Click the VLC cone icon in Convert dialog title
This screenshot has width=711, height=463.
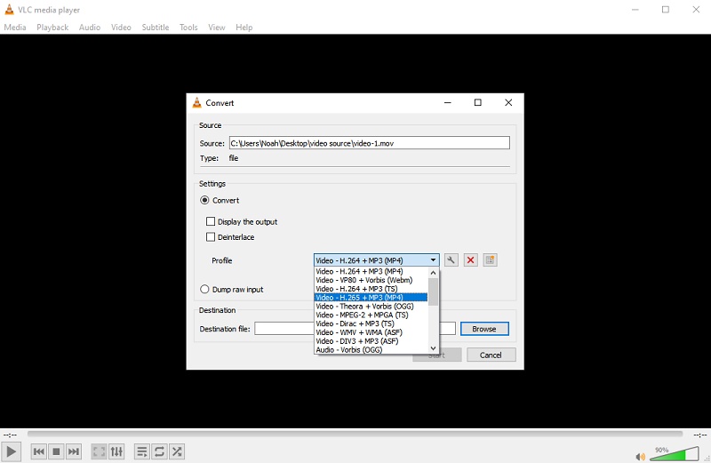[x=196, y=103]
